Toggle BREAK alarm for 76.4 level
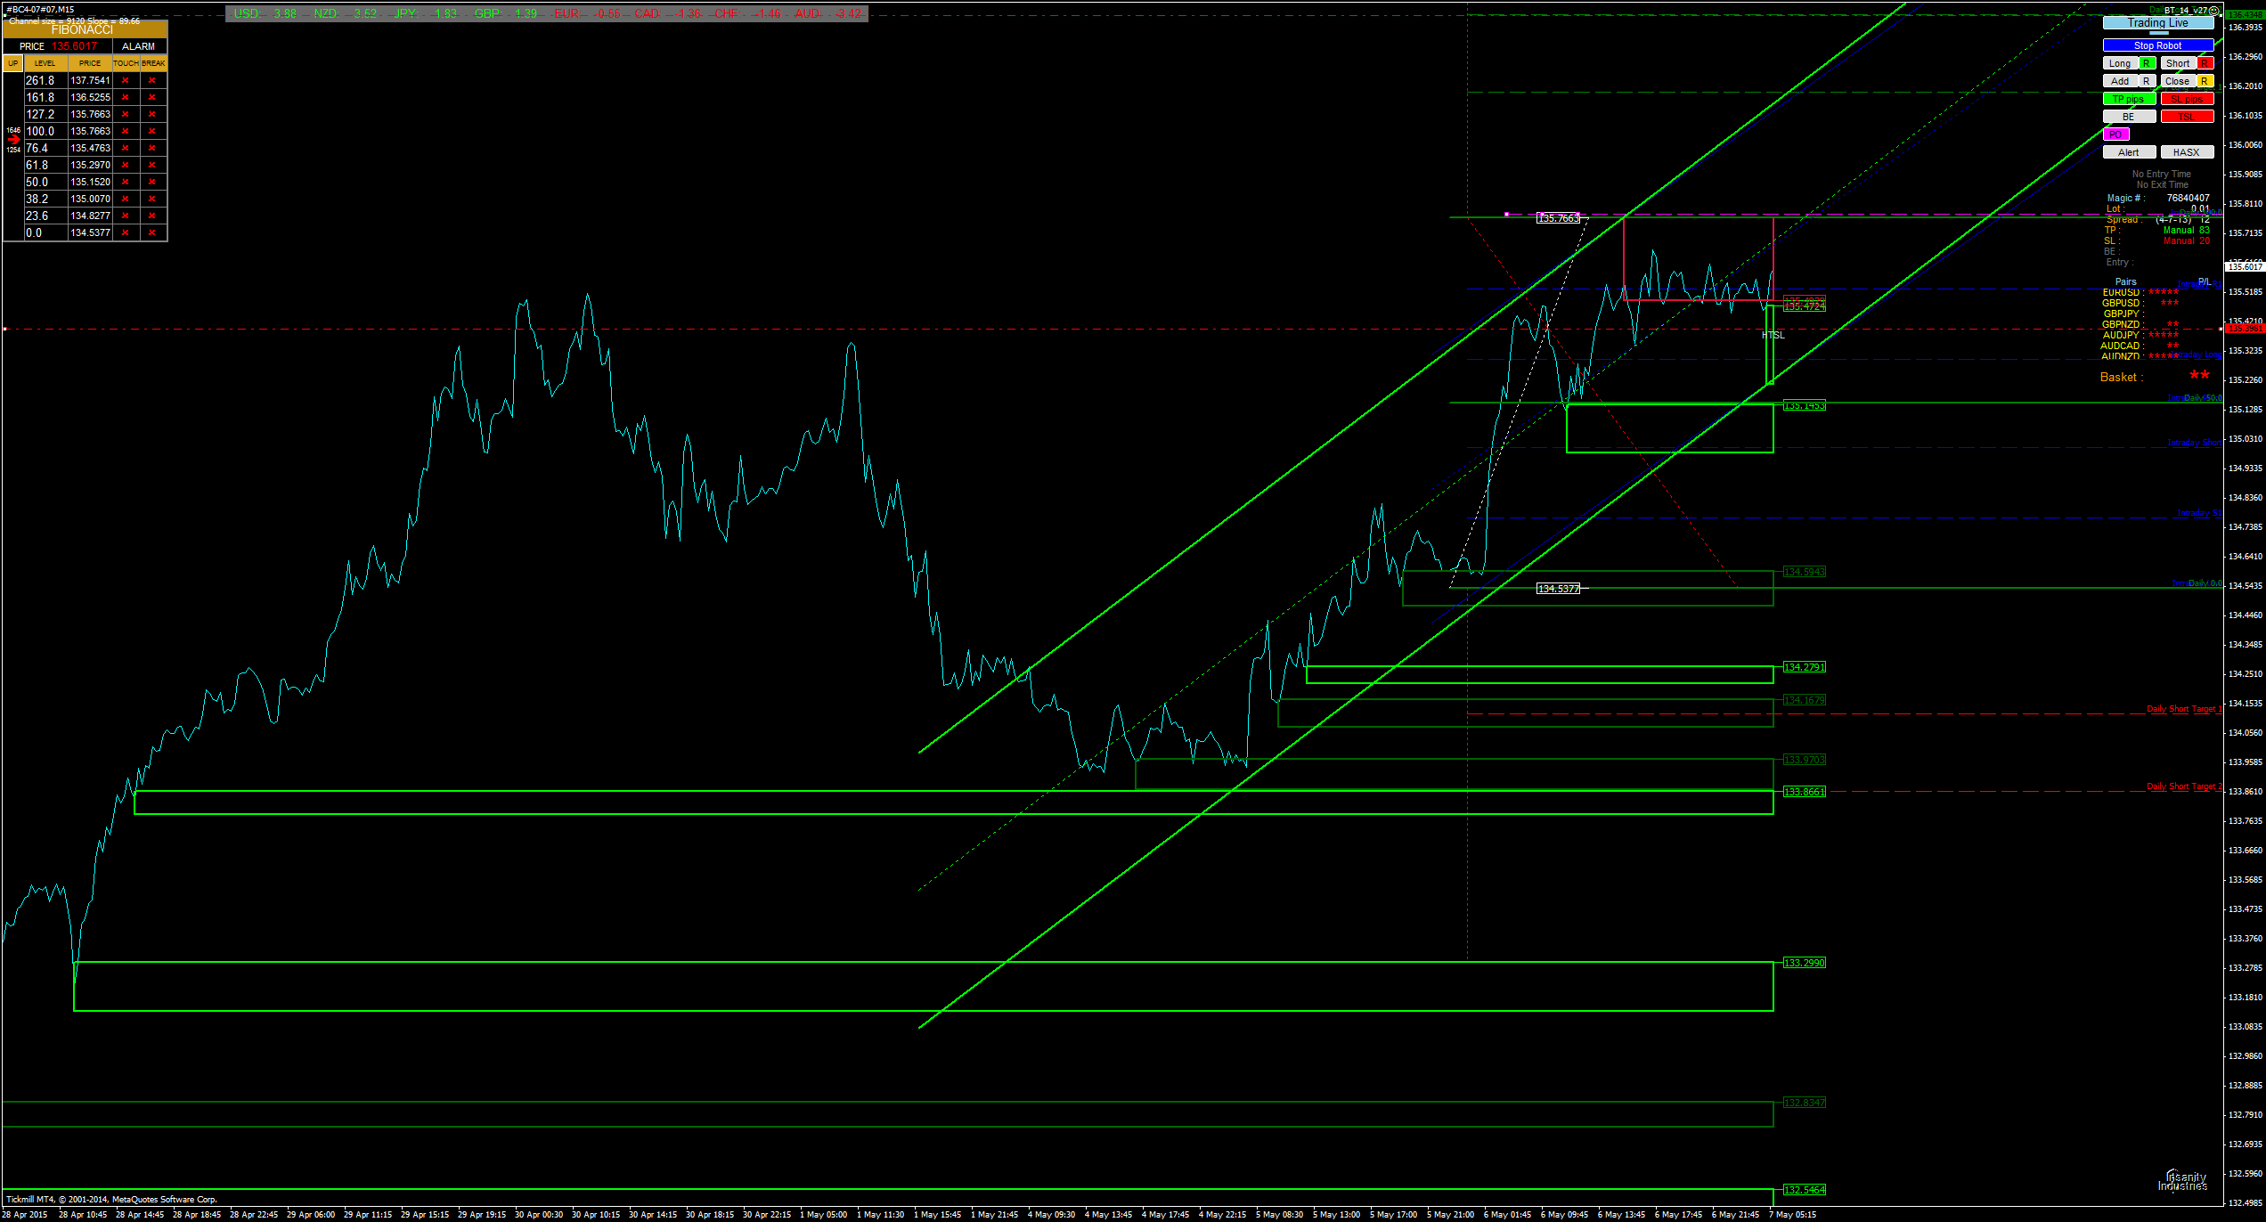This screenshot has height=1222, width=2266. 152,149
